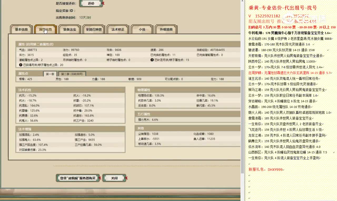
Task: Click the 定力: 188 attribute
Action: click(x=217, y=79)
